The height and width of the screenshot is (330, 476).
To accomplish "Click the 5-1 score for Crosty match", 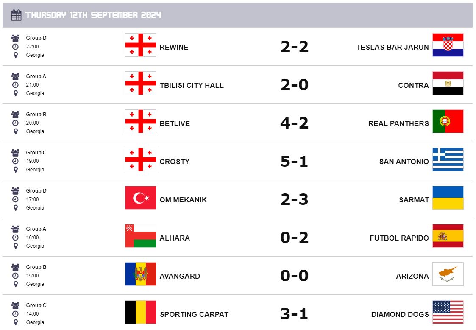I will pos(294,162).
